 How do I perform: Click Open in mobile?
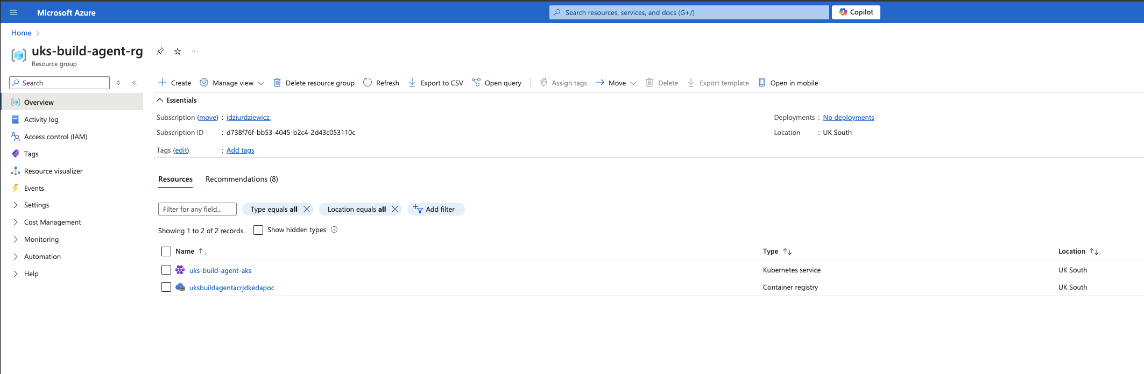click(788, 83)
